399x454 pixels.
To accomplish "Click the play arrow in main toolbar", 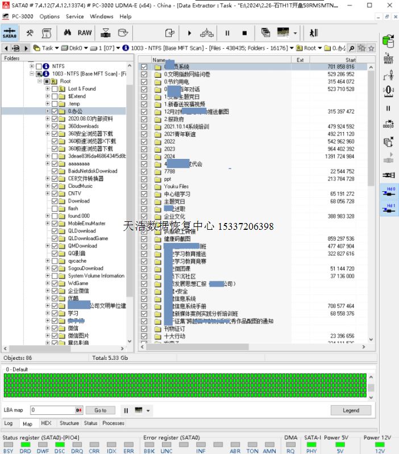I will 189,33.
